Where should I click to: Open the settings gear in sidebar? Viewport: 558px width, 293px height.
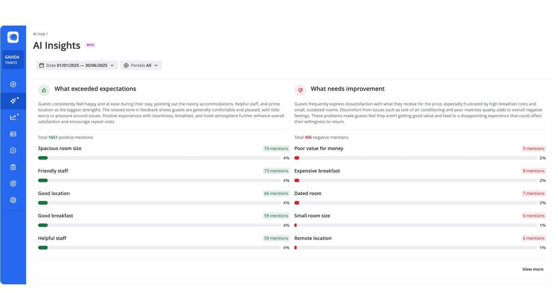[x=13, y=200]
